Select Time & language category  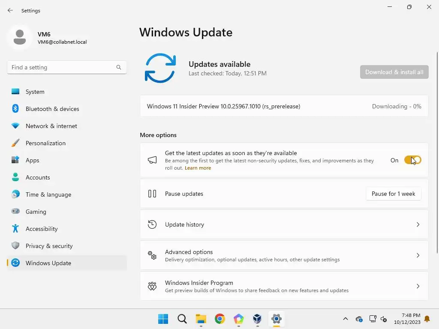[67, 194]
